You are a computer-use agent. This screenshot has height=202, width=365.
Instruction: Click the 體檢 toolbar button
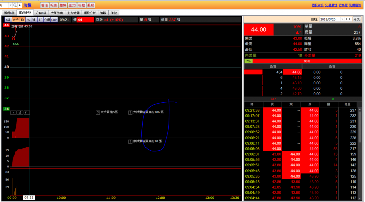[x=63, y=5]
